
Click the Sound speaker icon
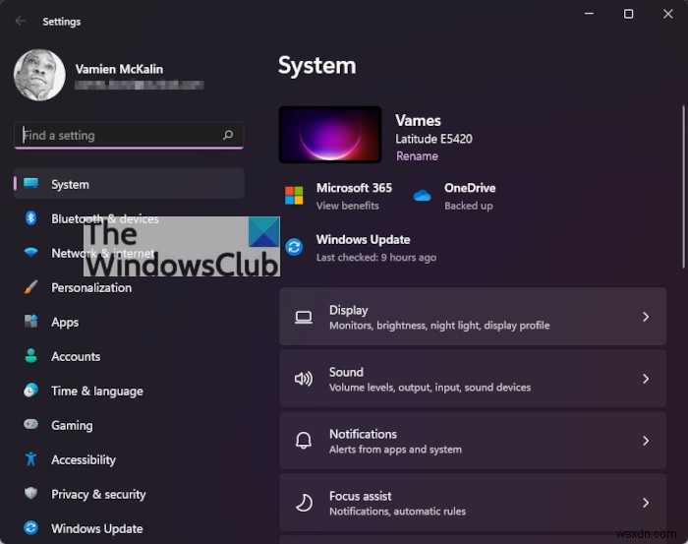tap(303, 379)
